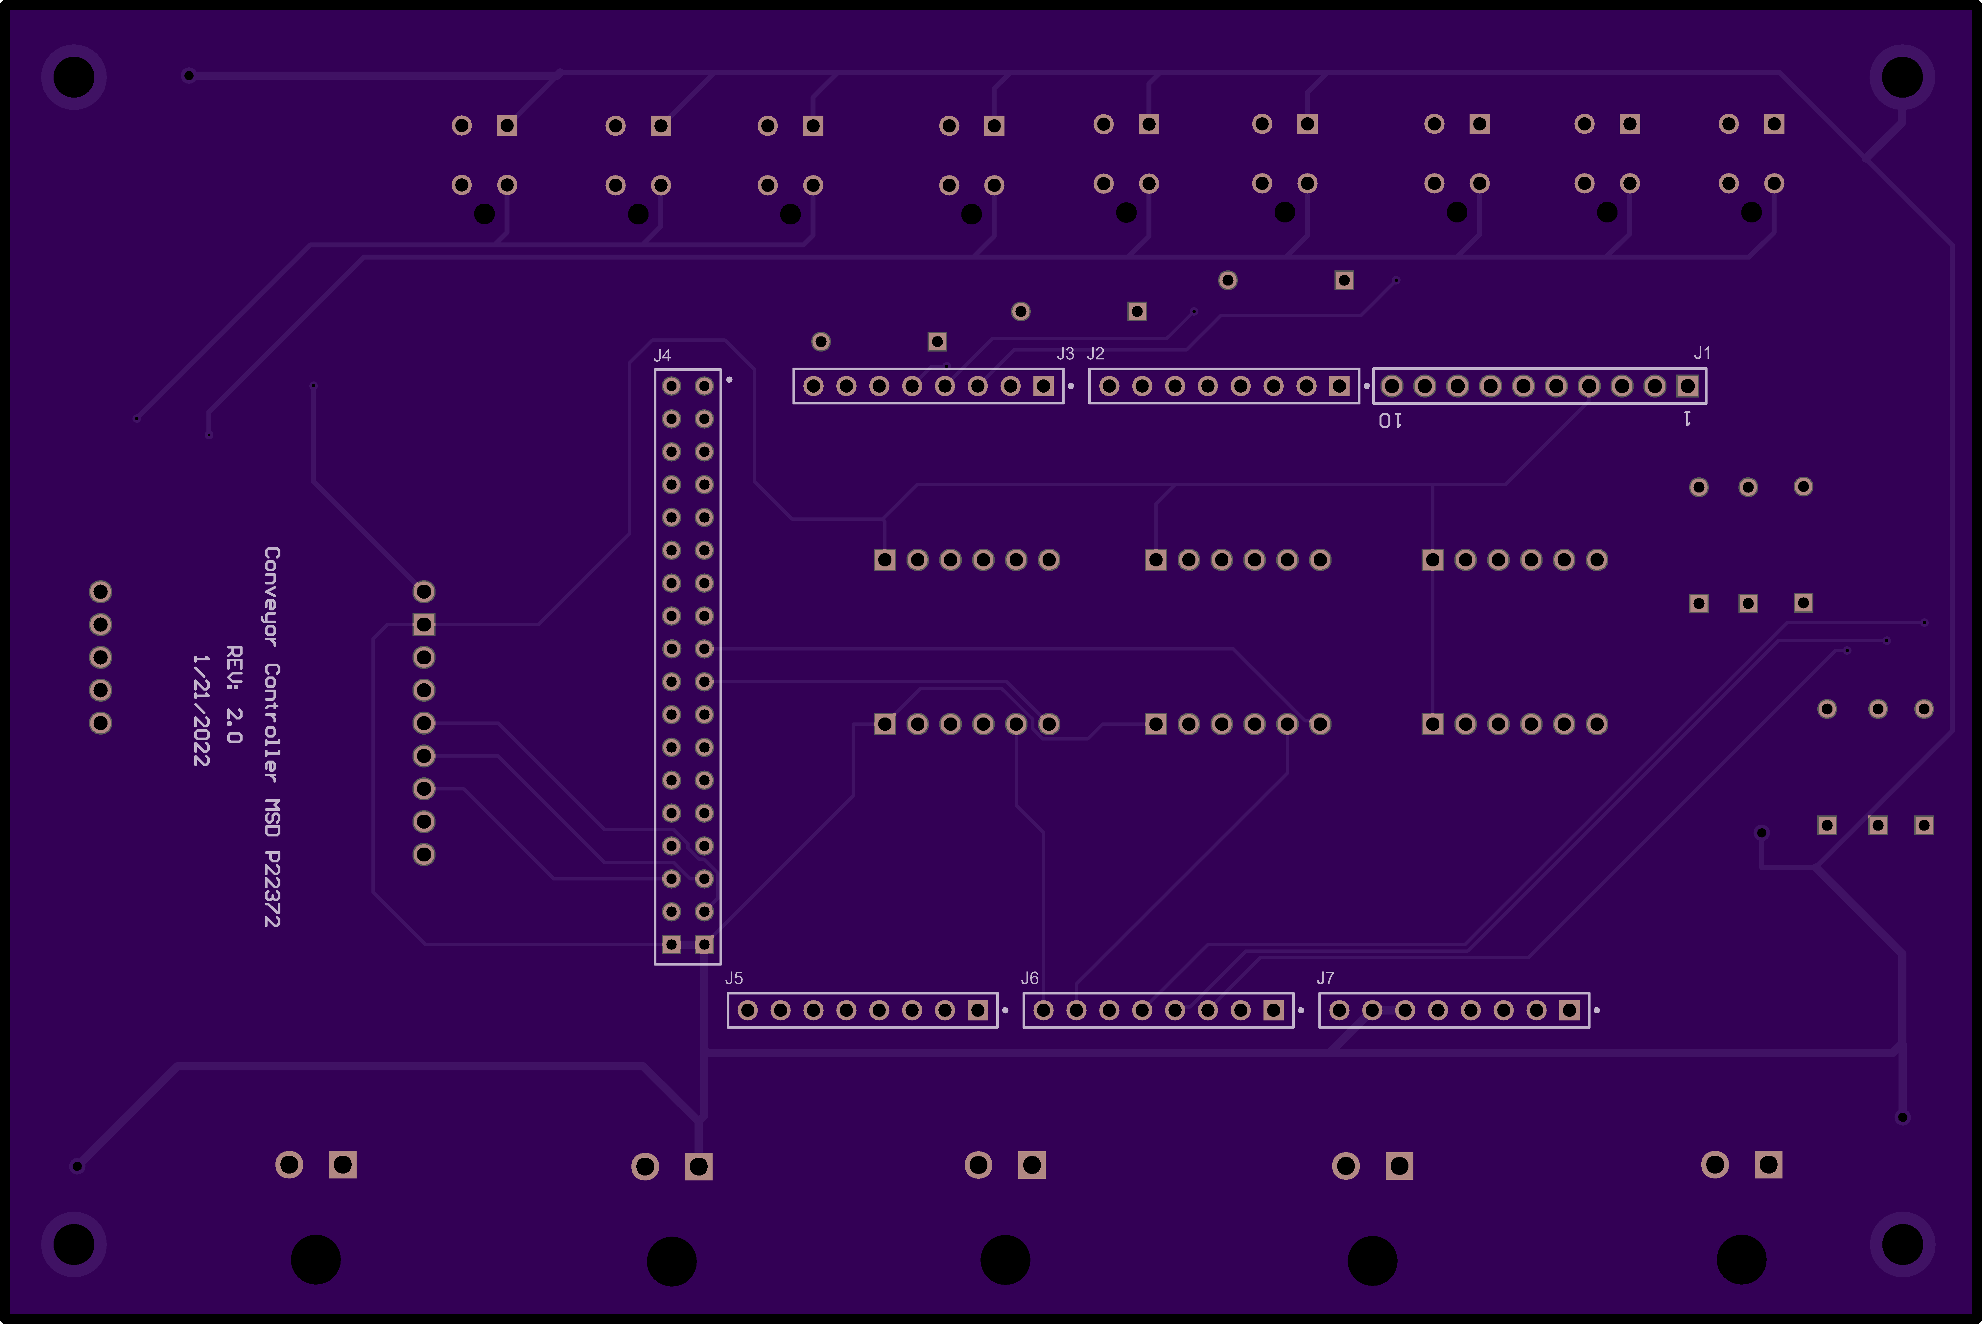1982x1324 pixels.
Task: Click the top-right corner mounting hole
Action: pyautogui.click(x=1902, y=77)
